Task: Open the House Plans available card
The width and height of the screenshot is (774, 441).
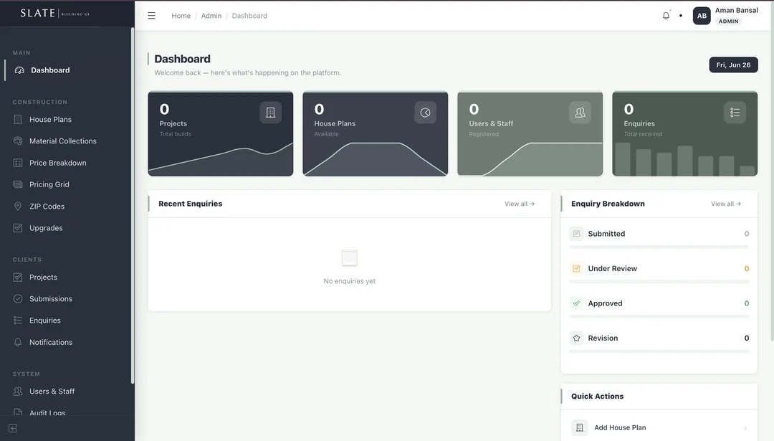Action: 375,134
